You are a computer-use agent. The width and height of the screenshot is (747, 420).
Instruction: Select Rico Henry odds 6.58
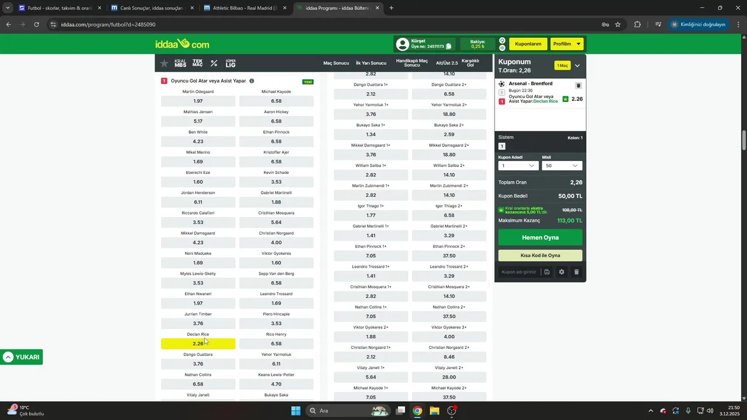276,344
